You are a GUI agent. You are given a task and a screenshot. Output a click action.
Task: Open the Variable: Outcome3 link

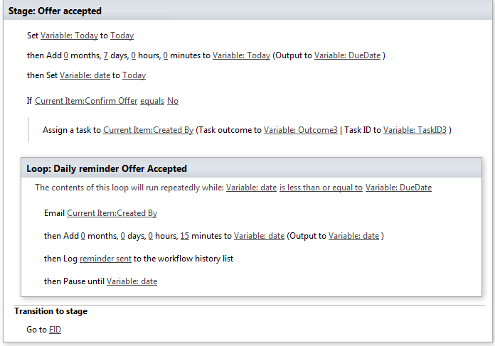pyautogui.click(x=300, y=130)
